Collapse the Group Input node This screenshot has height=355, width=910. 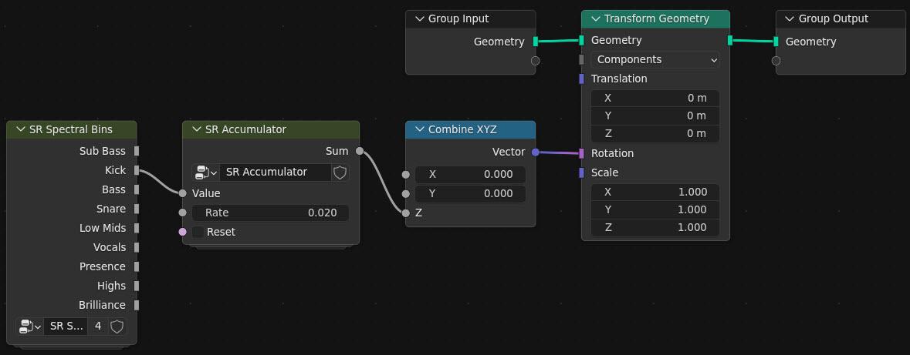pyautogui.click(x=420, y=18)
